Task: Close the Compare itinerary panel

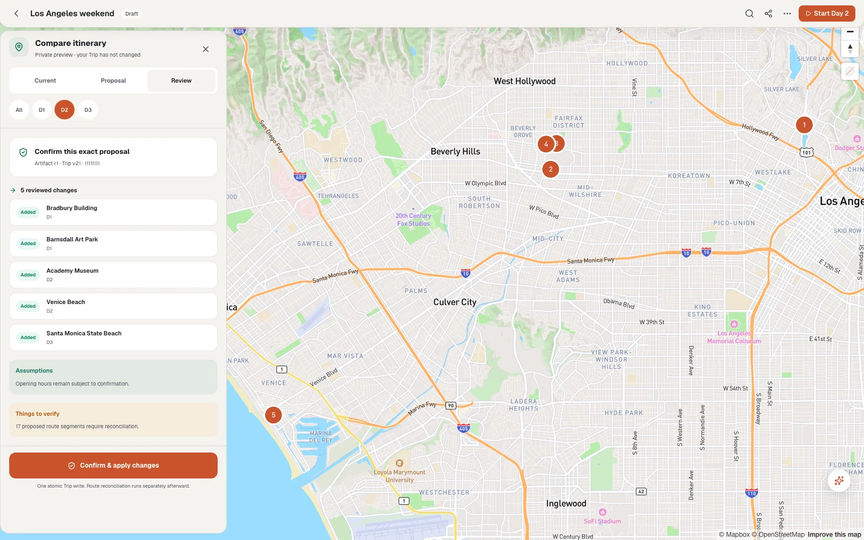Action: click(x=206, y=49)
